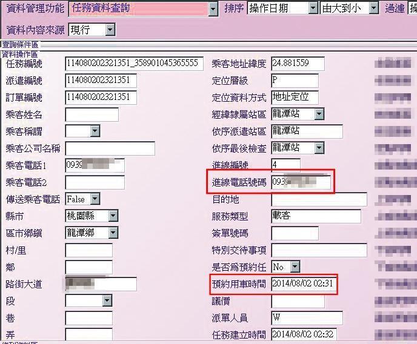Focus the 村/里 input field
Screen dimensions: 417x344
pyautogui.click(x=89, y=250)
